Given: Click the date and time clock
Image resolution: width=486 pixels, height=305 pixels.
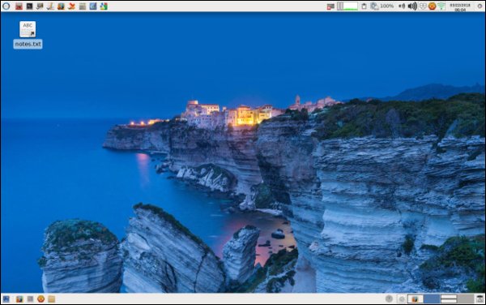Looking at the screenshot, I should point(460,7).
